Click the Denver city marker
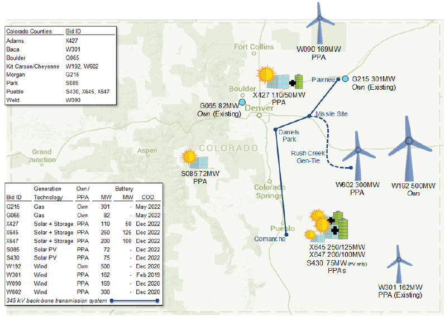445x317 pixels. click(259, 115)
